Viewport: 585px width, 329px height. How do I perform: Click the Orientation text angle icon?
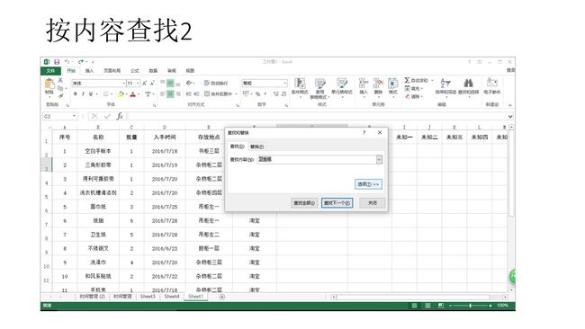189,83
